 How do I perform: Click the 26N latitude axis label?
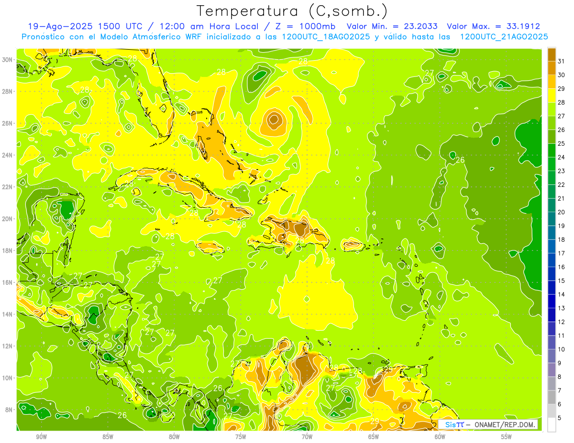click(7, 123)
